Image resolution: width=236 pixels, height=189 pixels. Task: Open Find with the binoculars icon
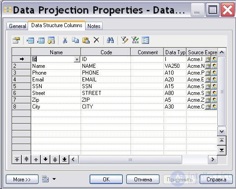[110, 40]
